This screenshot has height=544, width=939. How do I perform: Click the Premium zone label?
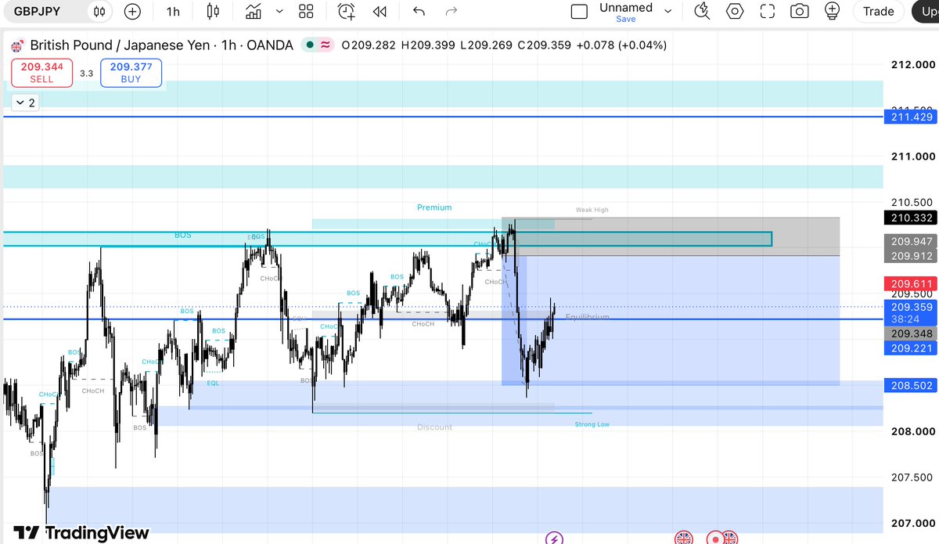click(434, 207)
